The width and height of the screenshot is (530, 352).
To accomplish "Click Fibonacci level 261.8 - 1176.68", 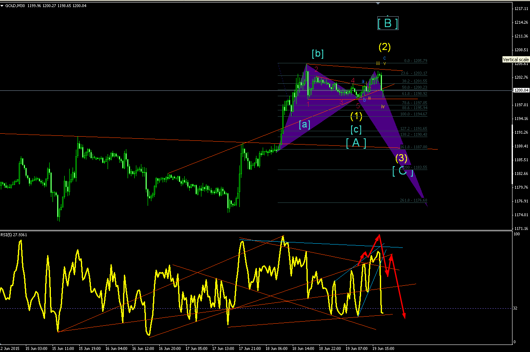I will [414, 200].
